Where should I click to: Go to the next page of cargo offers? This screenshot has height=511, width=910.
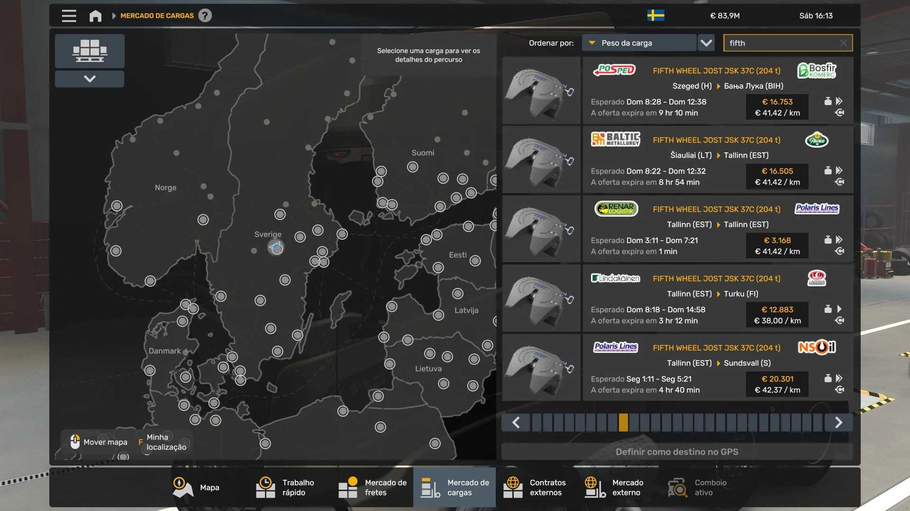point(838,423)
